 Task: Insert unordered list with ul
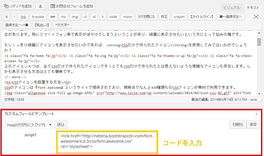(85, 17)
